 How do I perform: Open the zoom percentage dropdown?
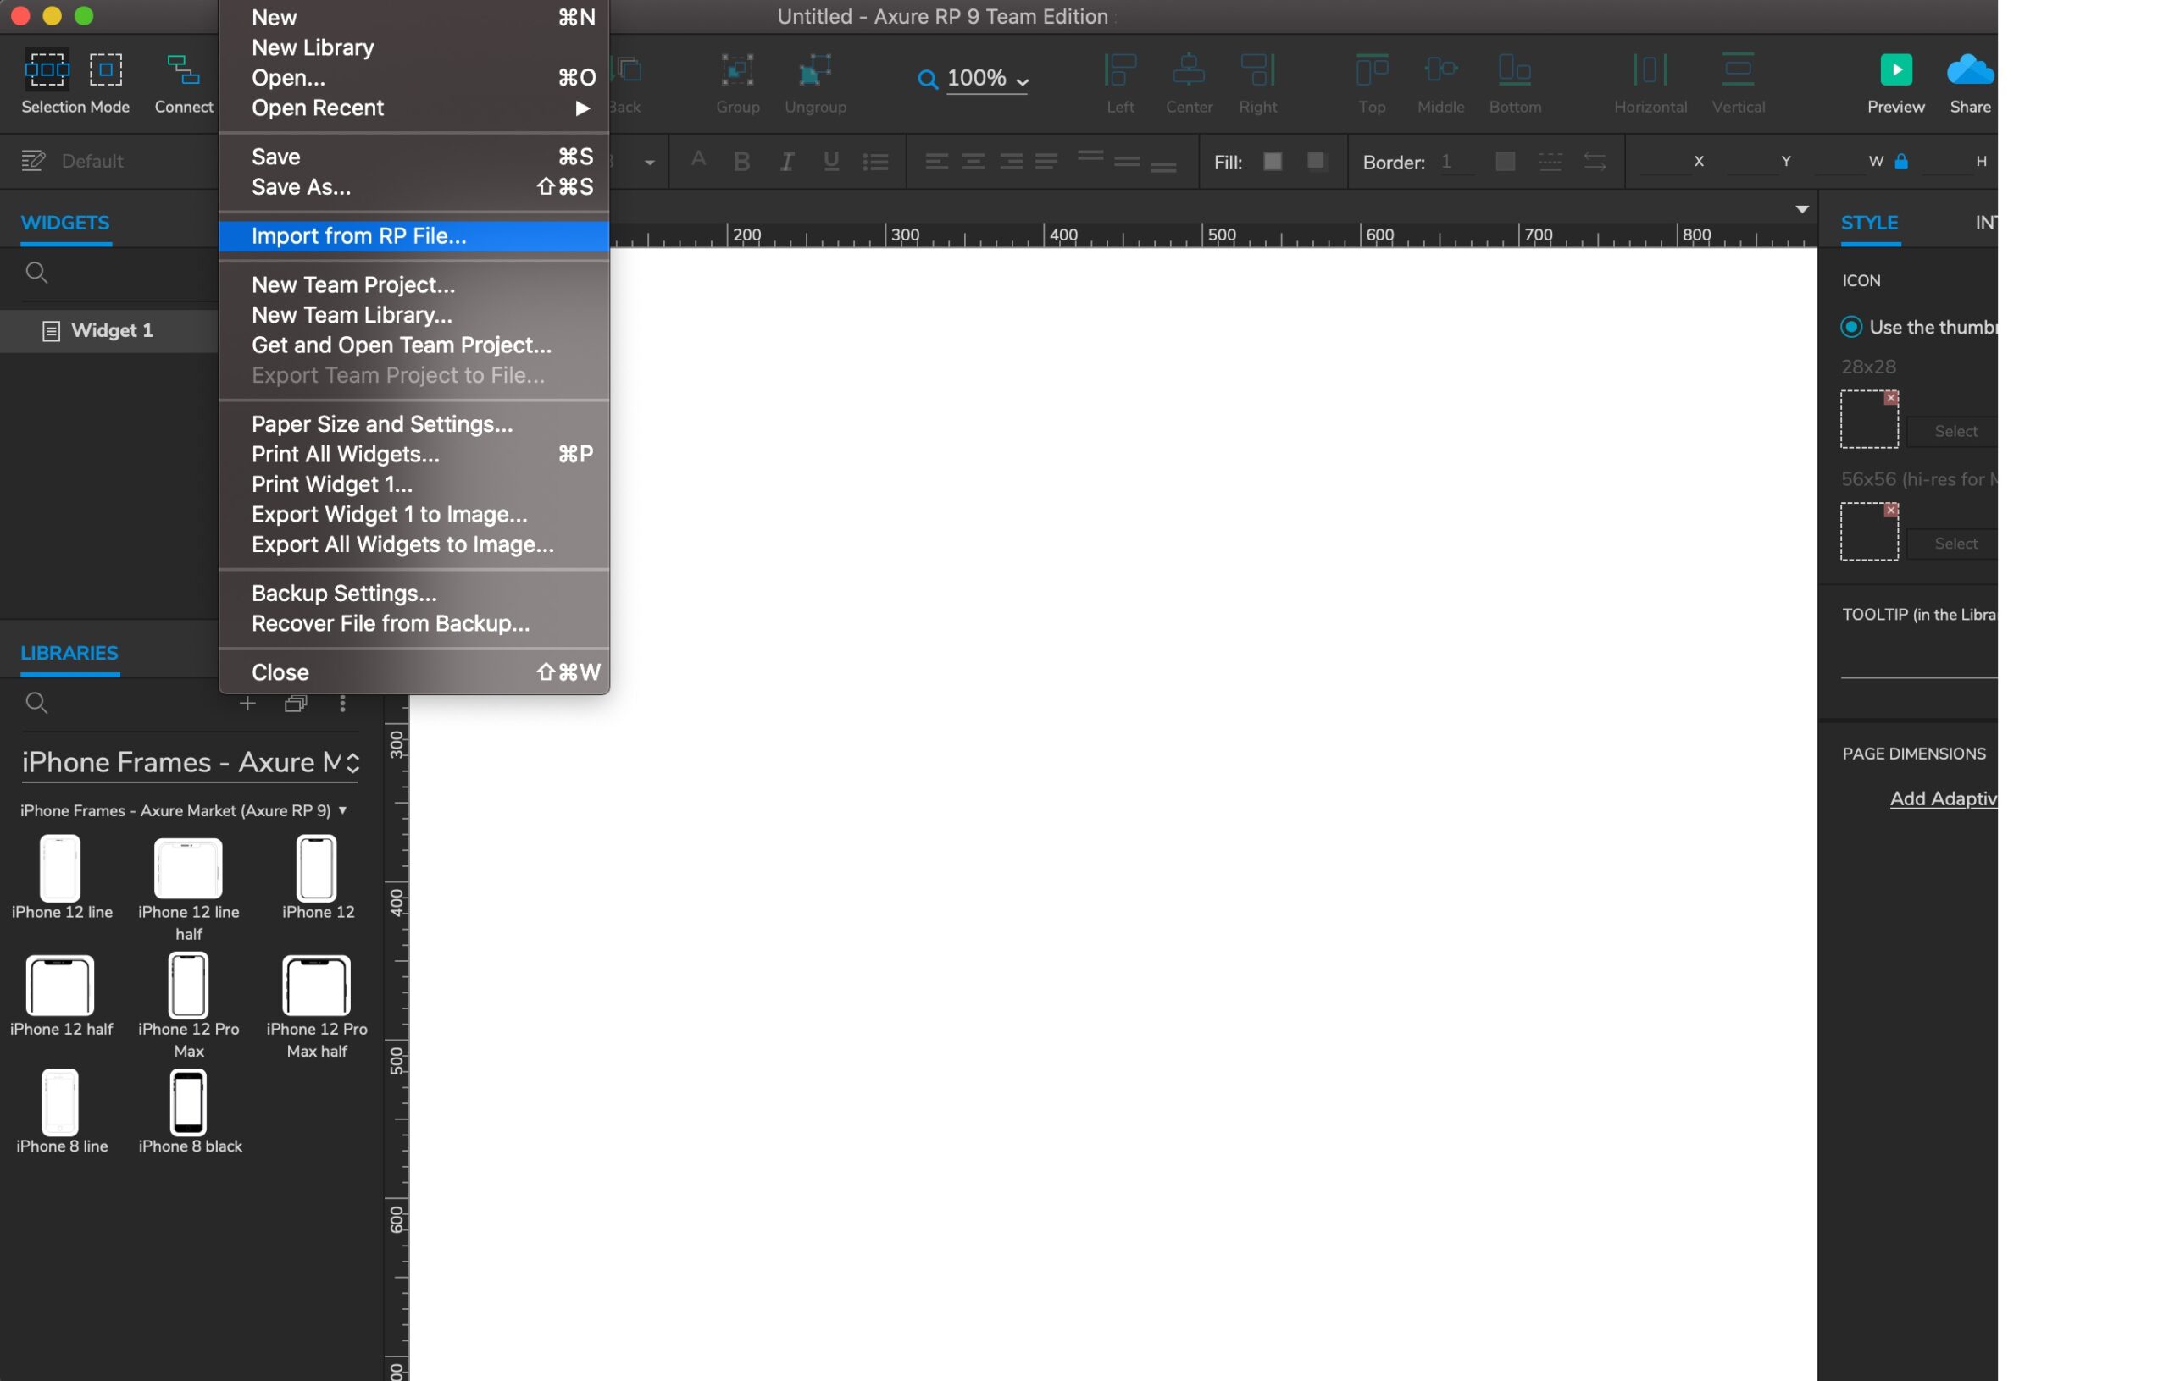1022,80
